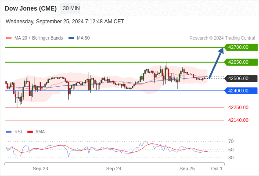The height and width of the screenshot is (176, 259).
Task: Click the Research © 2024 Trading Central credit
Action: click(x=222, y=38)
